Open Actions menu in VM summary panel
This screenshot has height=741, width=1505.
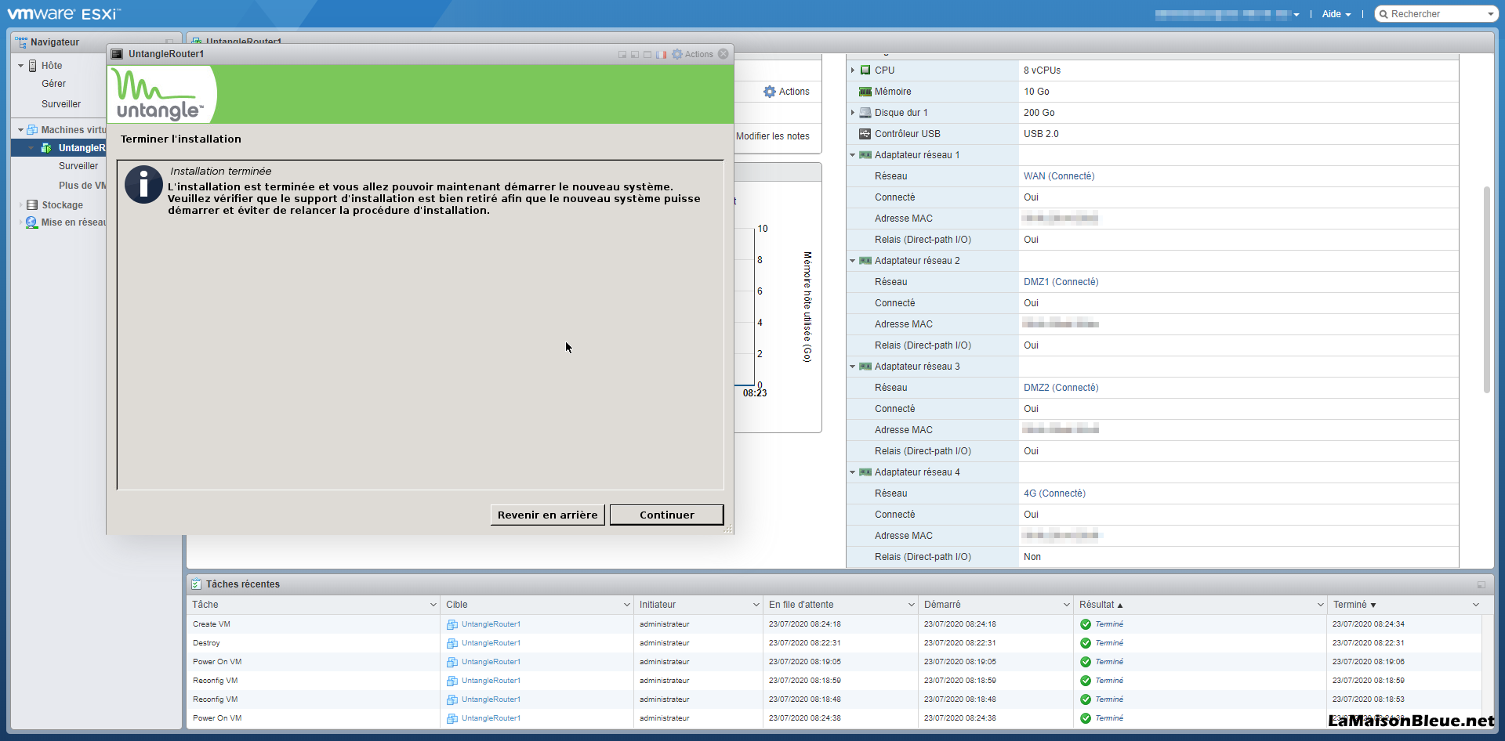786,92
